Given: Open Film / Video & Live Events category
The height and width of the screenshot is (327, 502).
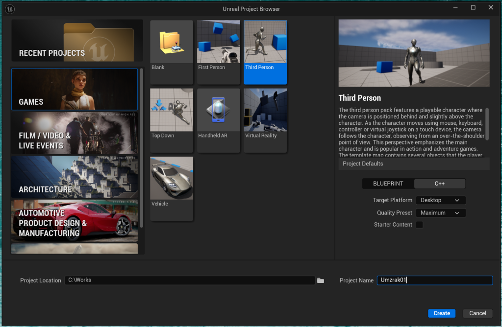Looking at the screenshot, I should [x=75, y=133].
